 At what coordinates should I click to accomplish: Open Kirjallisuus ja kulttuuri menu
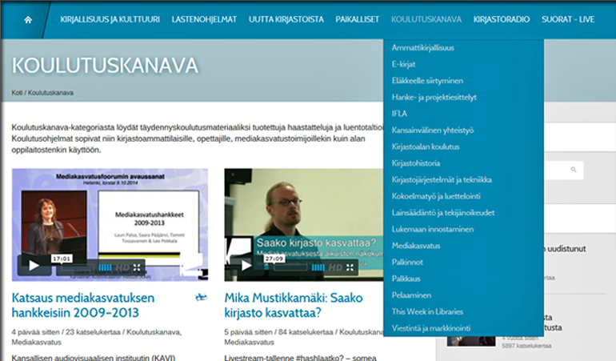(x=110, y=19)
